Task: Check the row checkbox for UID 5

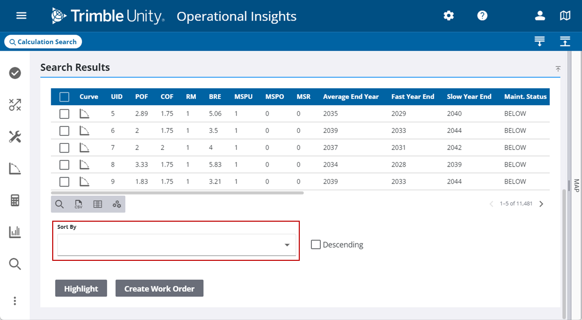Action: pyautogui.click(x=64, y=114)
